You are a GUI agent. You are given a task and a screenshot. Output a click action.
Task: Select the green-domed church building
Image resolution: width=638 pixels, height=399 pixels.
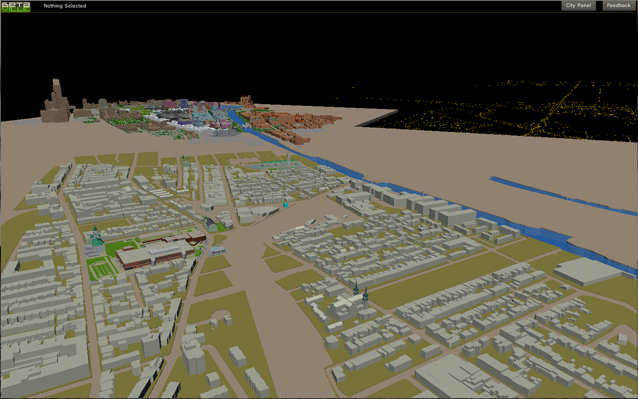[x=96, y=239]
